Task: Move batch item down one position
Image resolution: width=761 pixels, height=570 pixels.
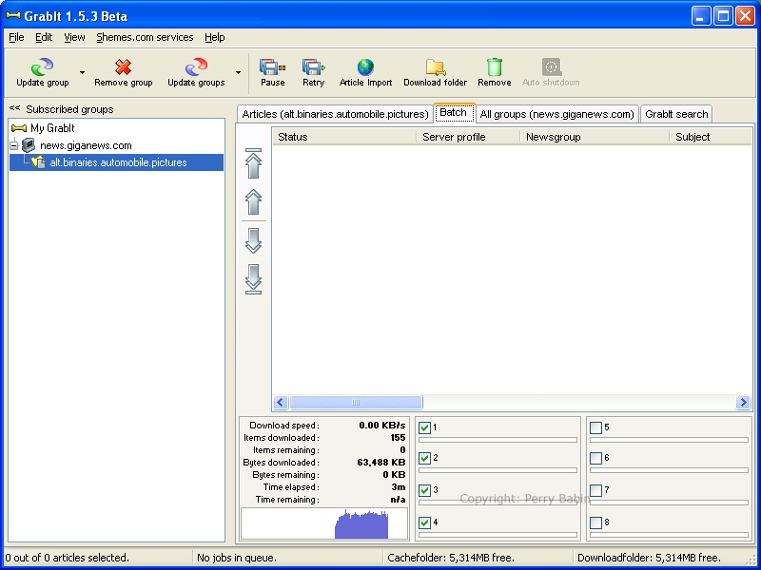Action: coord(253,240)
